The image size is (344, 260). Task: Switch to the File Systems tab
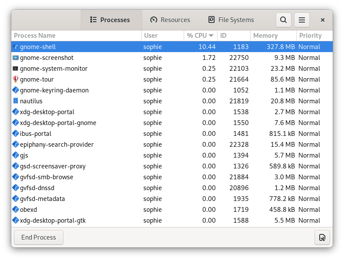231,20
